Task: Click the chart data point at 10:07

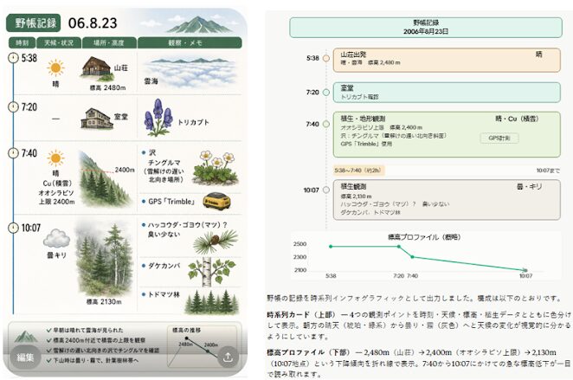Action: 525,270
